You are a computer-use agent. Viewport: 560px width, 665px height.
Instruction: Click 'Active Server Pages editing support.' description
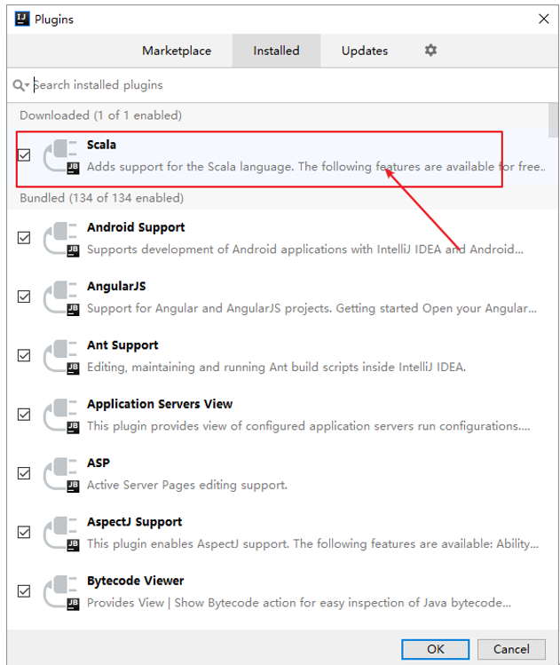click(187, 485)
